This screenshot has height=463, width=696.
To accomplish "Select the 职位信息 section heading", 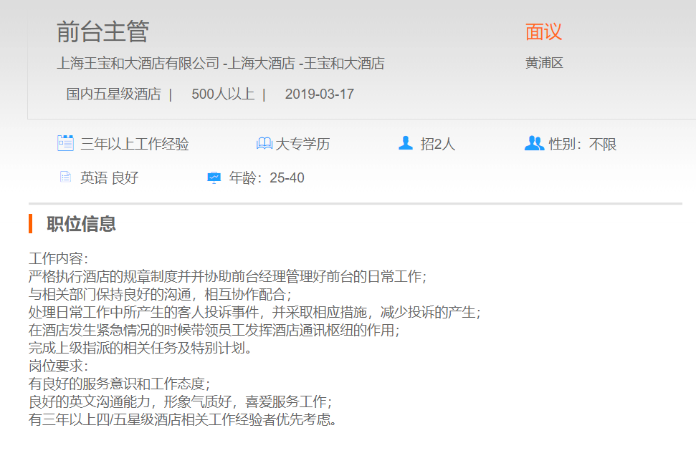I will click(81, 224).
